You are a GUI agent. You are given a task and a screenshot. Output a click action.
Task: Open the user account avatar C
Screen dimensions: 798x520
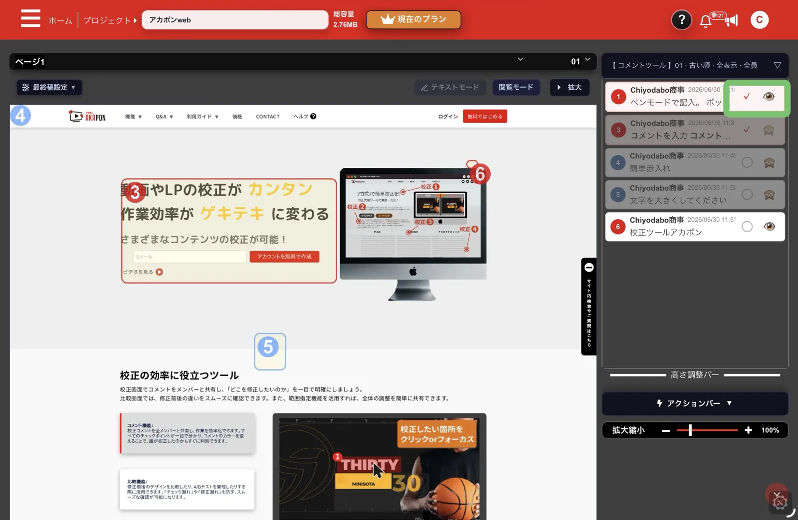[x=759, y=20]
